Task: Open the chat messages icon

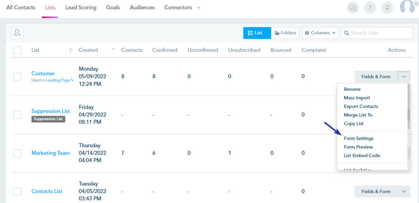Action: pos(352,8)
